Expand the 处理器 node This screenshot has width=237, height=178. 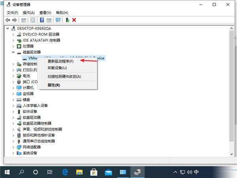coord(13,46)
